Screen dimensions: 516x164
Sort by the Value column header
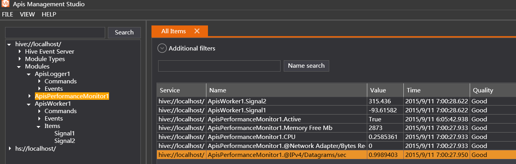tap(378, 90)
